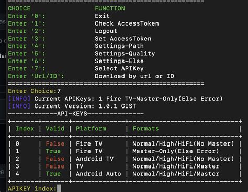Viewport: 248px width, 192px height.
Task: Click the 'Settings-Quality' option text
Action: point(125,53)
